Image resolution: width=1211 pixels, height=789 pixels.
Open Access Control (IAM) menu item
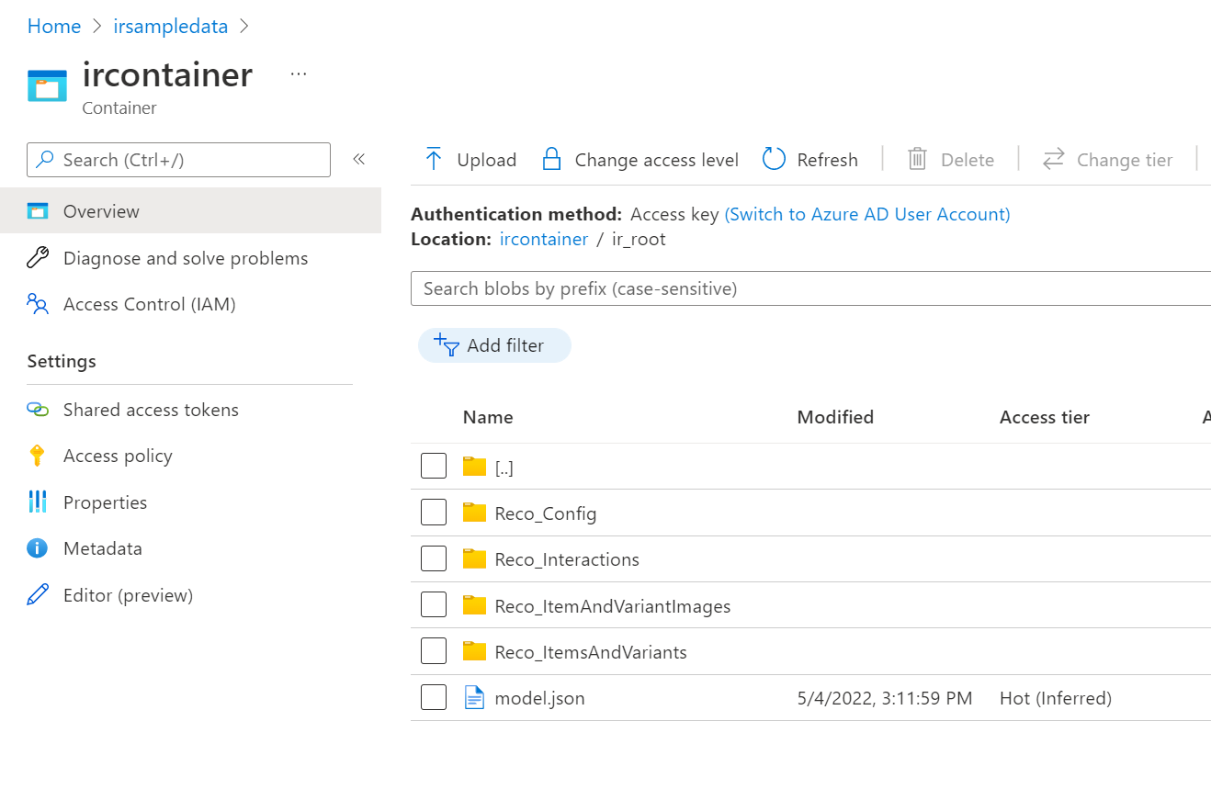click(x=149, y=304)
